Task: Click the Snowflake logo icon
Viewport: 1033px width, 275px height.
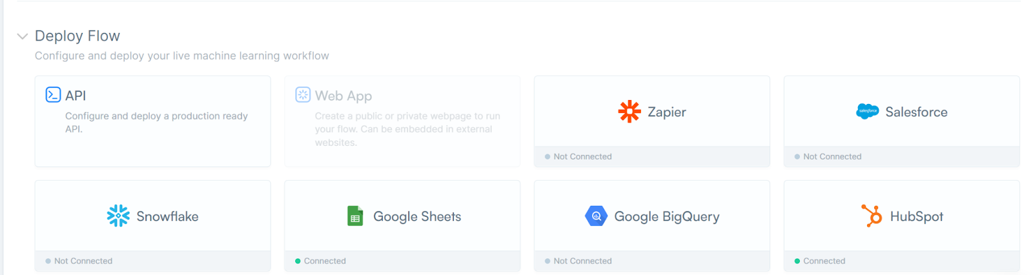Action: (x=118, y=216)
